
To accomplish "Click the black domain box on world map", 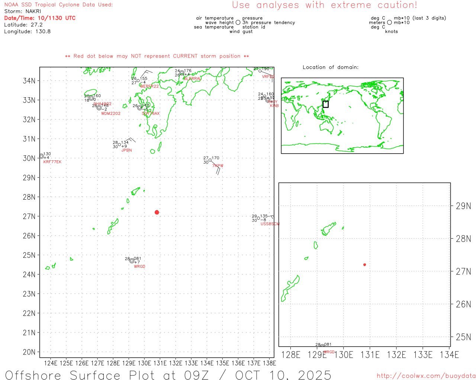I will pyautogui.click(x=325, y=104).
